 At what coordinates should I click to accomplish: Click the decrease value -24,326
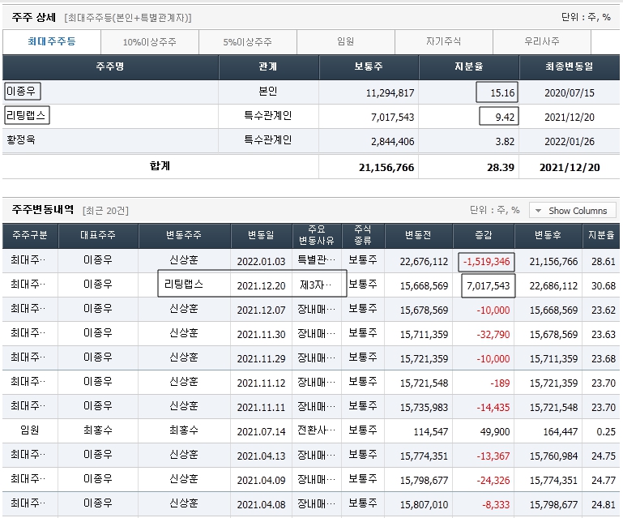(493, 480)
